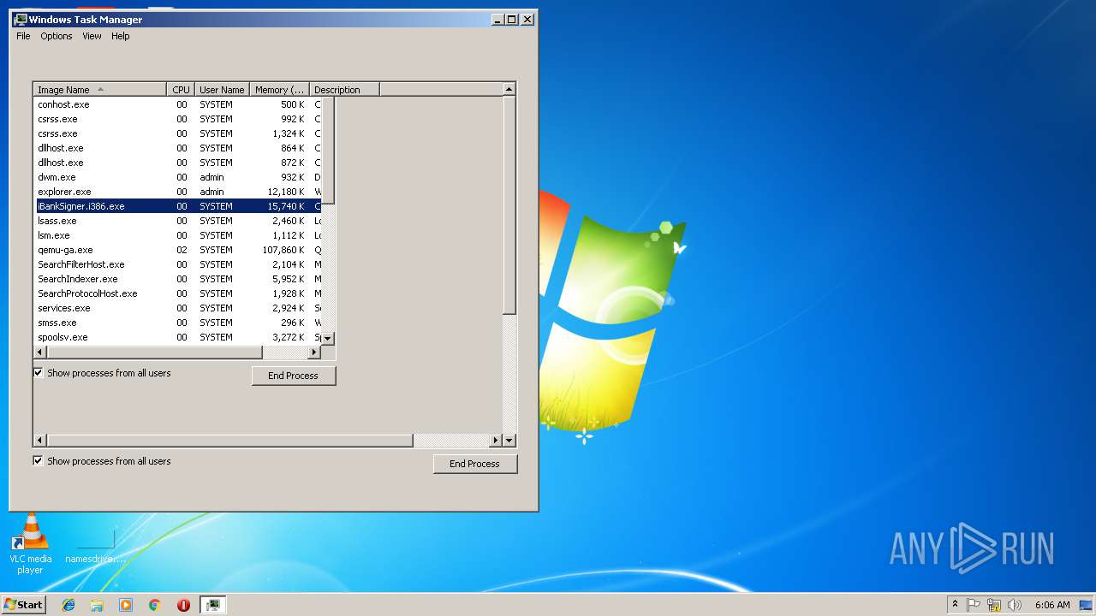The image size is (1096, 616).
Task: Launch Opera browser from the taskbar
Action: [x=183, y=604]
